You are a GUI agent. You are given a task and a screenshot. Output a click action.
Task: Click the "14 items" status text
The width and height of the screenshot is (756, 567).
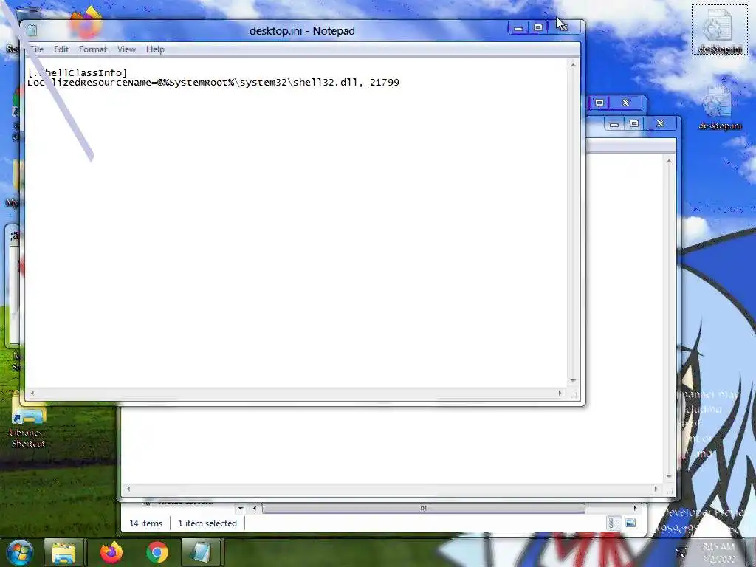pos(145,523)
